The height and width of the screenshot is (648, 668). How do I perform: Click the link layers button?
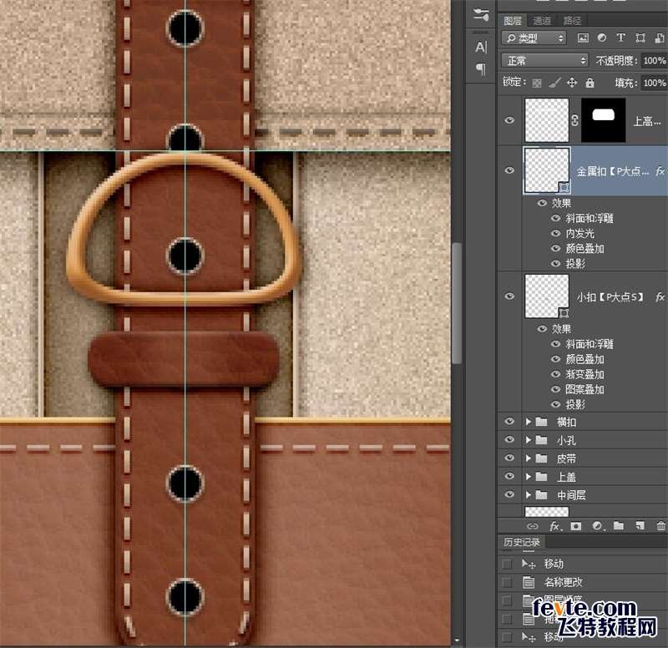pyautogui.click(x=533, y=526)
